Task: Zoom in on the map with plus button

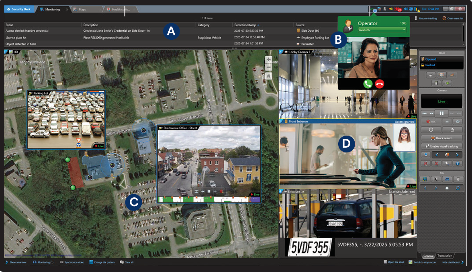Action: [x=268, y=59]
